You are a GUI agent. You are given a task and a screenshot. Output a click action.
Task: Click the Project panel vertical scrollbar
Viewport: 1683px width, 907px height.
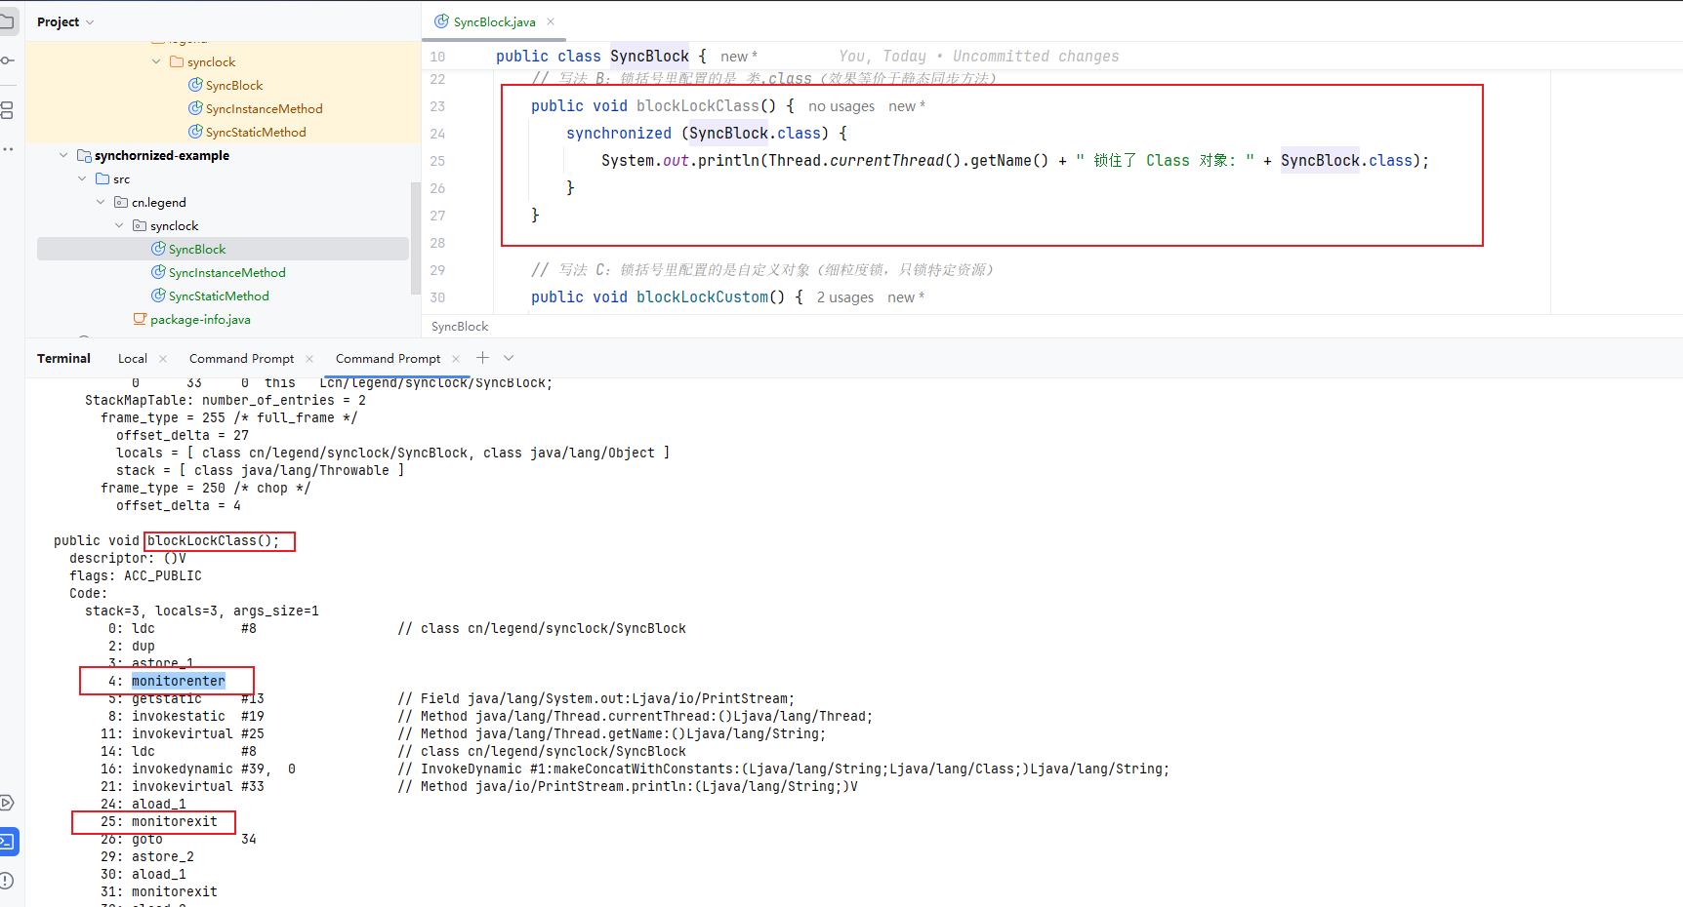(416, 237)
